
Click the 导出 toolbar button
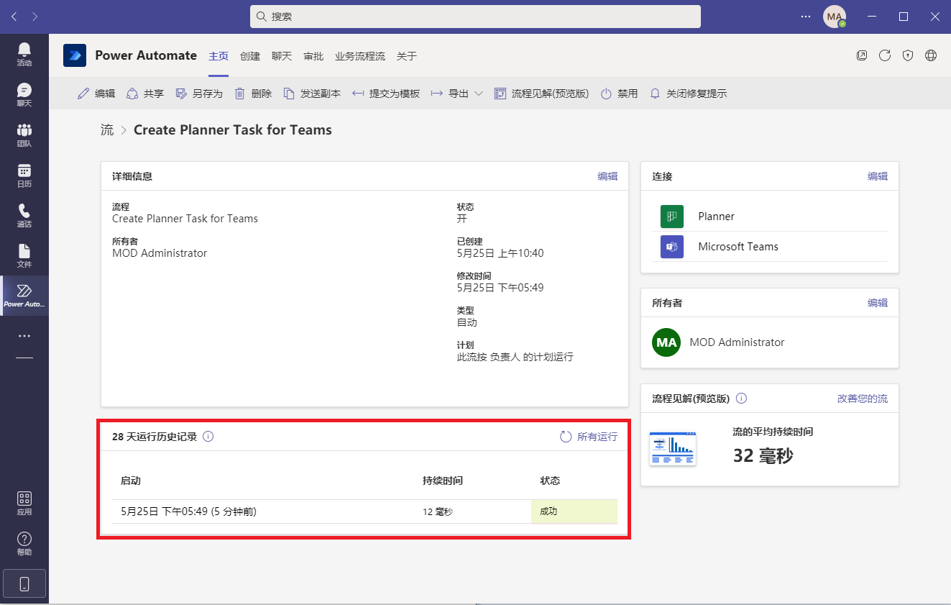tap(450, 94)
